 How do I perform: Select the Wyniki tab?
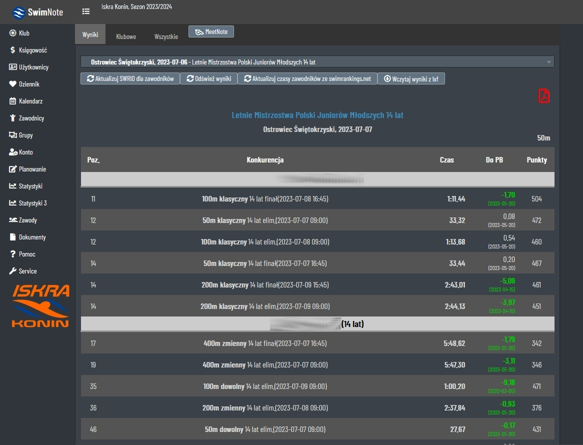90,35
